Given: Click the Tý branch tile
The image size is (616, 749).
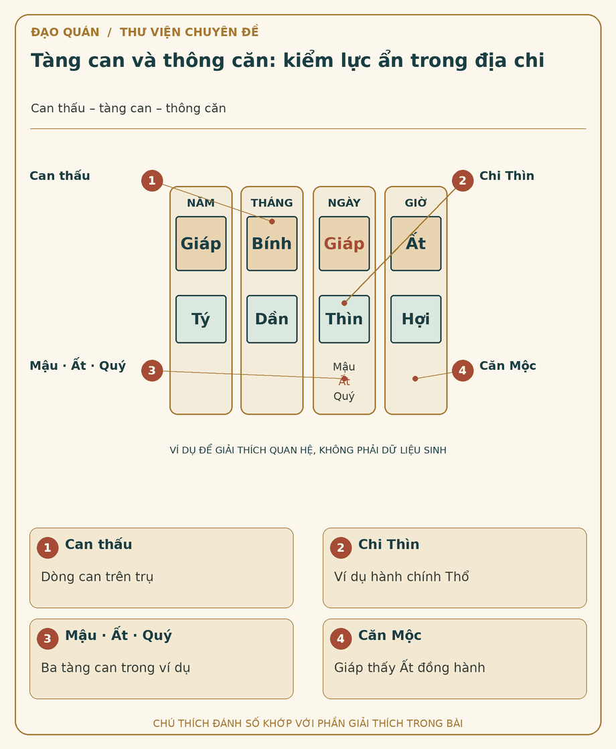Looking at the screenshot, I should (x=201, y=319).
